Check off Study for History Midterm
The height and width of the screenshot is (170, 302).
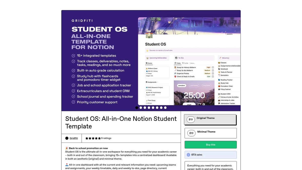pyautogui.click(x=213, y=67)
